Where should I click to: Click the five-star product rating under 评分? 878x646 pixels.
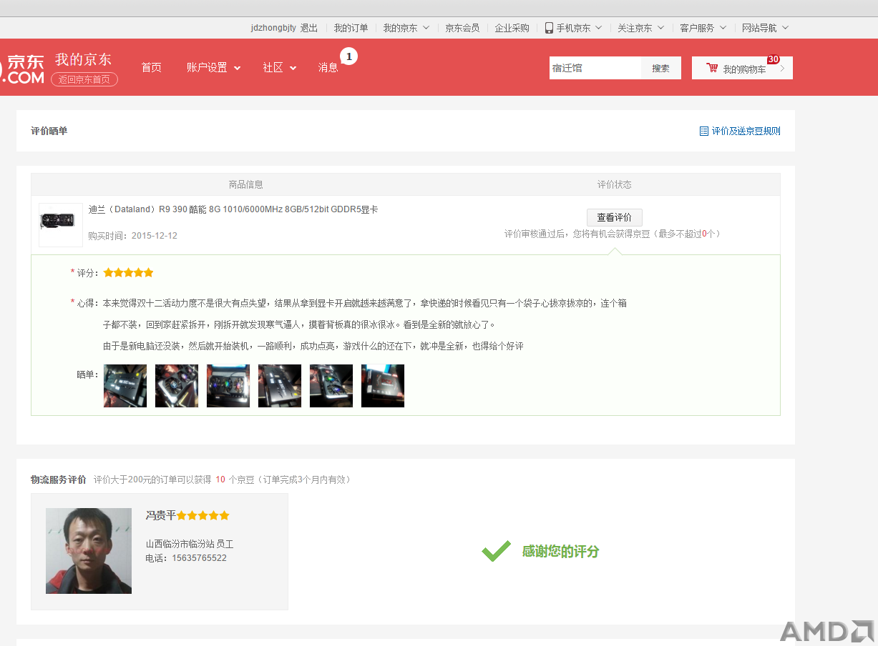(129, 273)
